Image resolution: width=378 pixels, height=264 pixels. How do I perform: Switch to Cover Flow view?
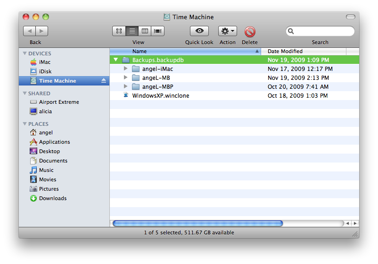tap(158, 31)
